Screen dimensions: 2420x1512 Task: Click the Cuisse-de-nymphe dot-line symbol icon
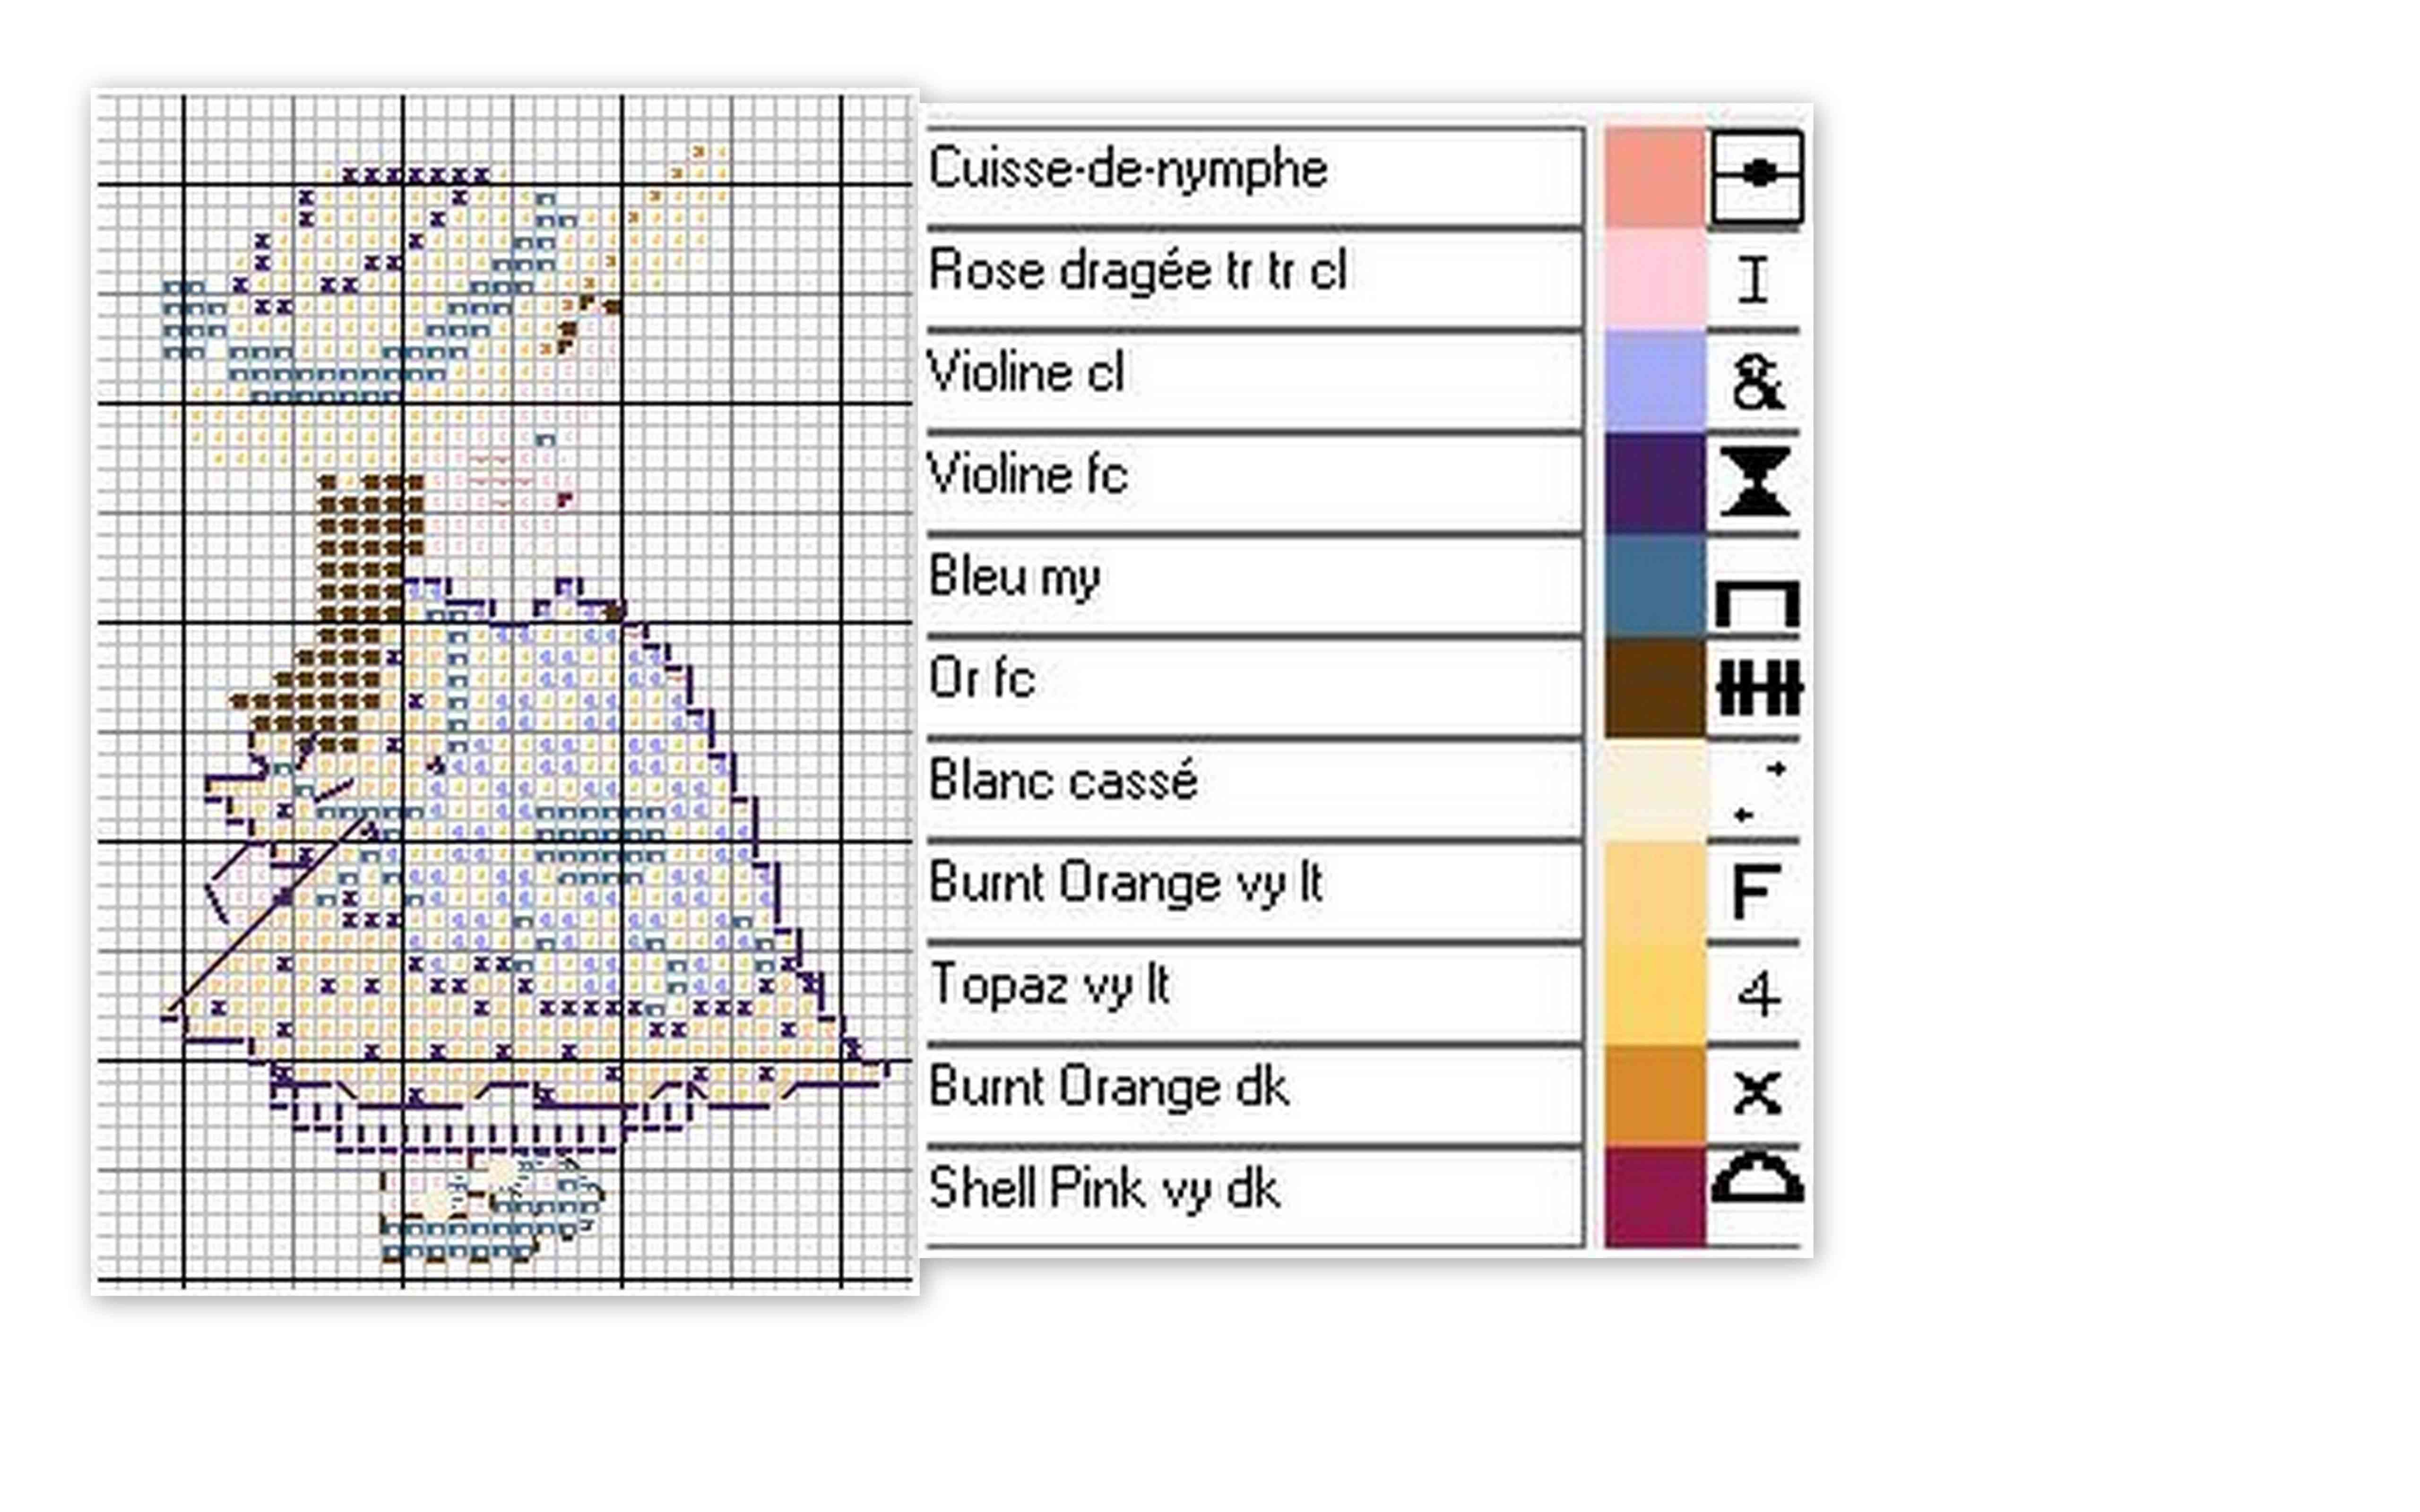[1757, 175]
